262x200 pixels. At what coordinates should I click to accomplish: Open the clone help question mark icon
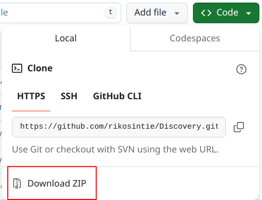coord(241,69)
